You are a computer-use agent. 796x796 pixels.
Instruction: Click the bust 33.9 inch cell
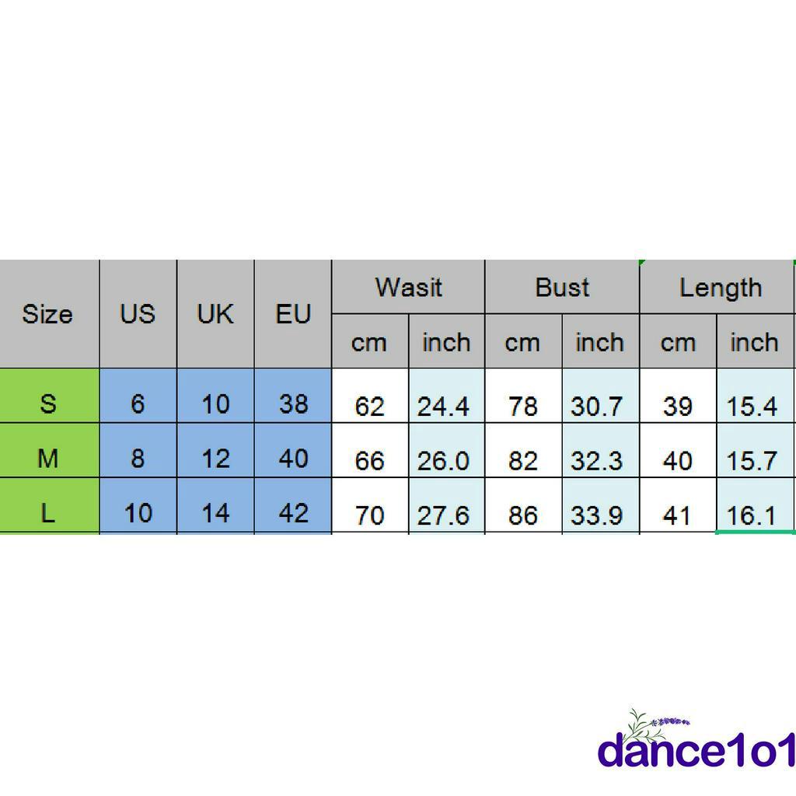pos(597,515)
